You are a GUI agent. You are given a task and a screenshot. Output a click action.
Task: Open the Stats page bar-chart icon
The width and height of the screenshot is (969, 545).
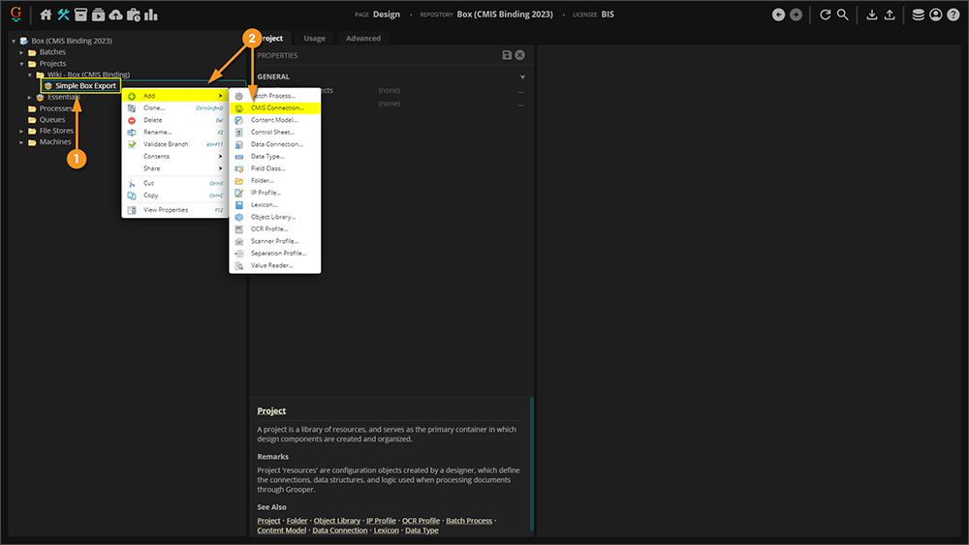[151, 15]
